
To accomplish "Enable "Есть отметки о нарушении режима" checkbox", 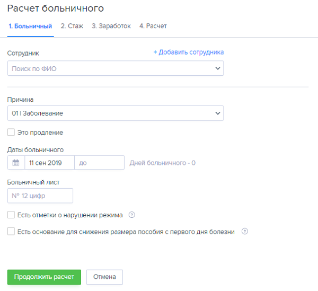I will click(11, 215).
